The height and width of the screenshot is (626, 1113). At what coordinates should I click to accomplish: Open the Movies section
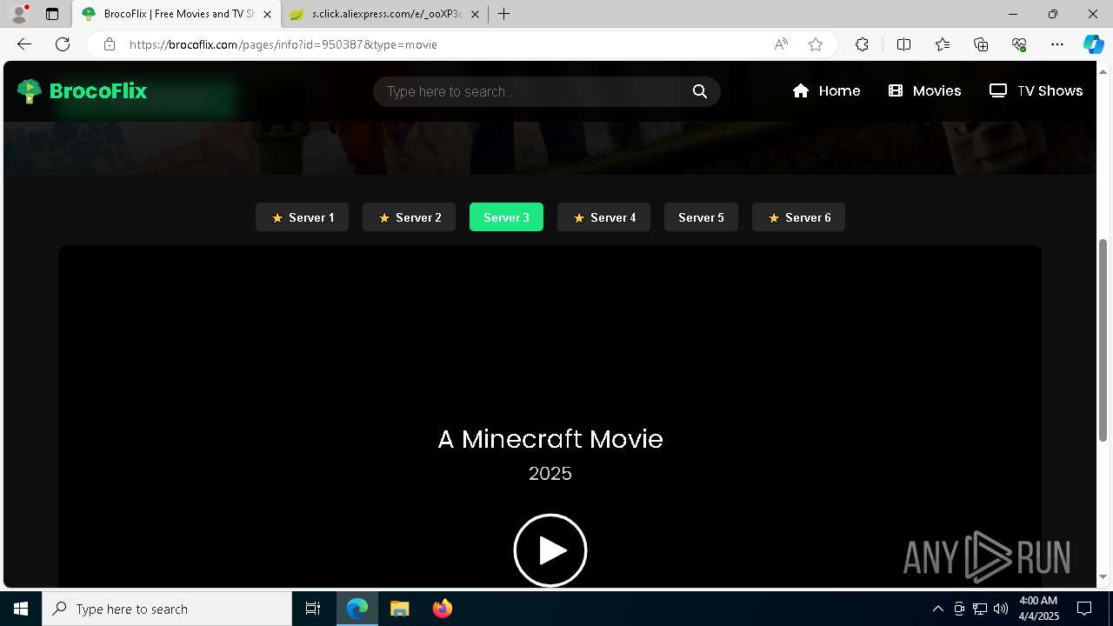pyautogui.click(x=925, y=91)
